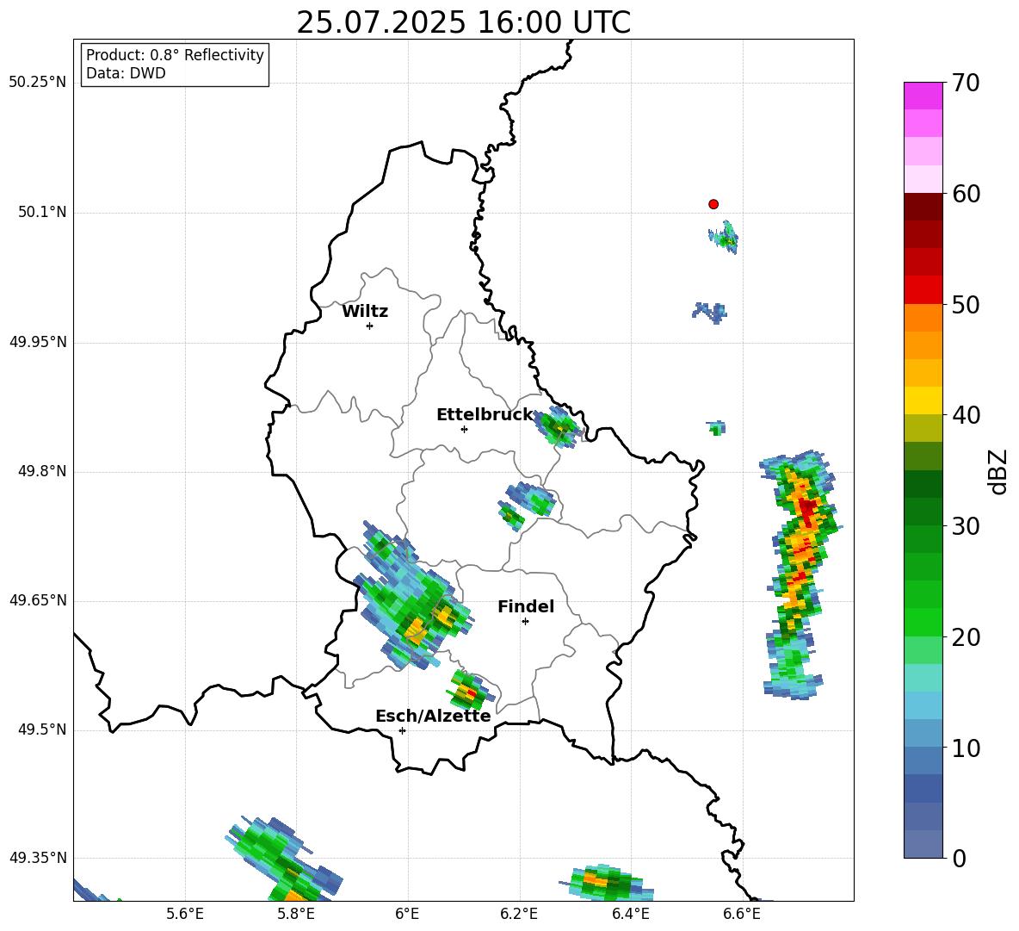Click the 6.4°E longitude label
The image size is (1019, 931).
tap(630, 914)
